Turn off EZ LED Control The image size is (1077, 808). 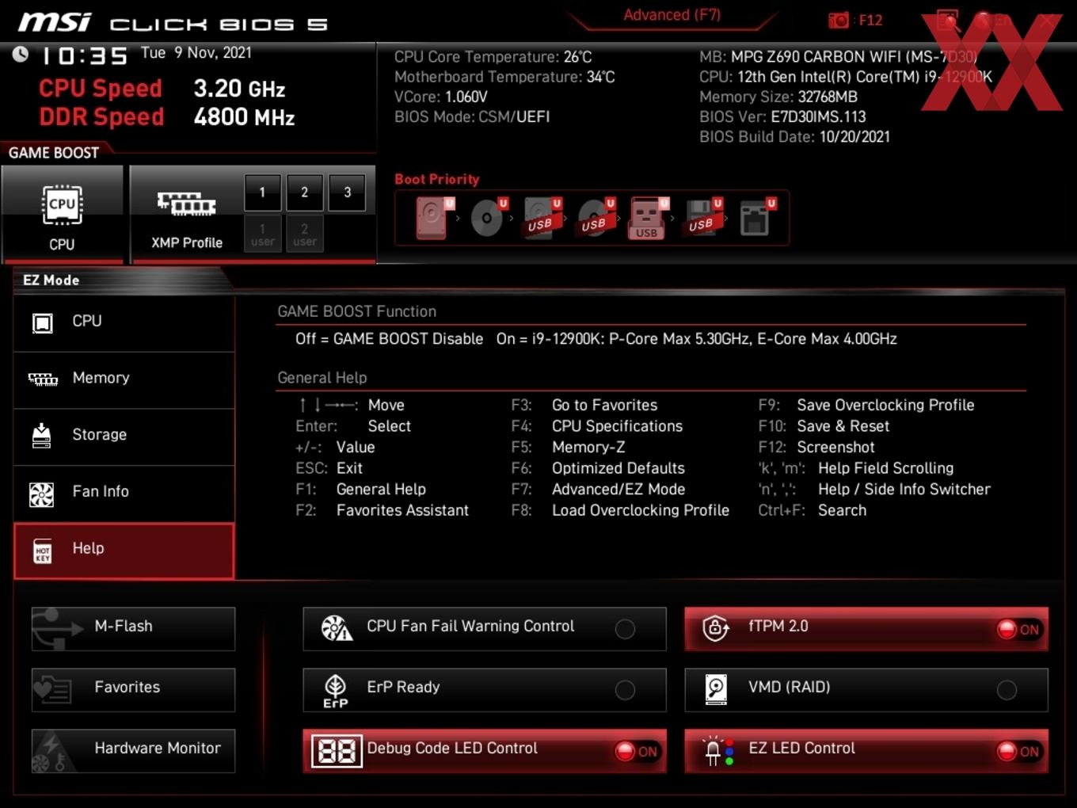[1020, 752]
